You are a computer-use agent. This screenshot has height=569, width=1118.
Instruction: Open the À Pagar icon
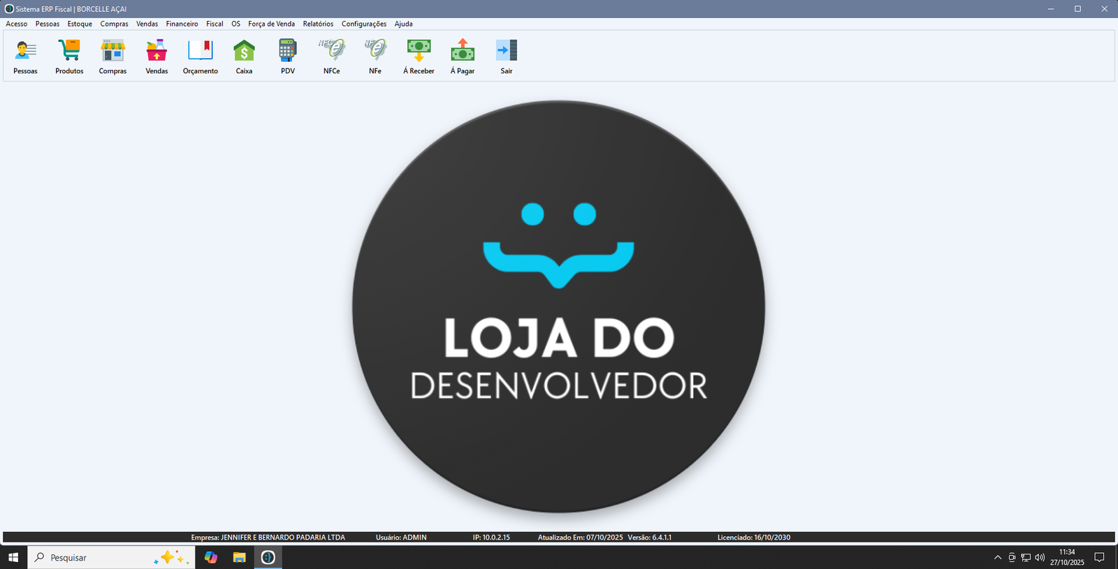pyautogui.click(x=463, y=51)
